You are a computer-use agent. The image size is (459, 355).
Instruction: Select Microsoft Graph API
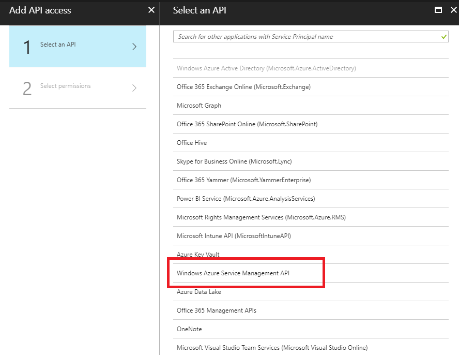point(311,106)
